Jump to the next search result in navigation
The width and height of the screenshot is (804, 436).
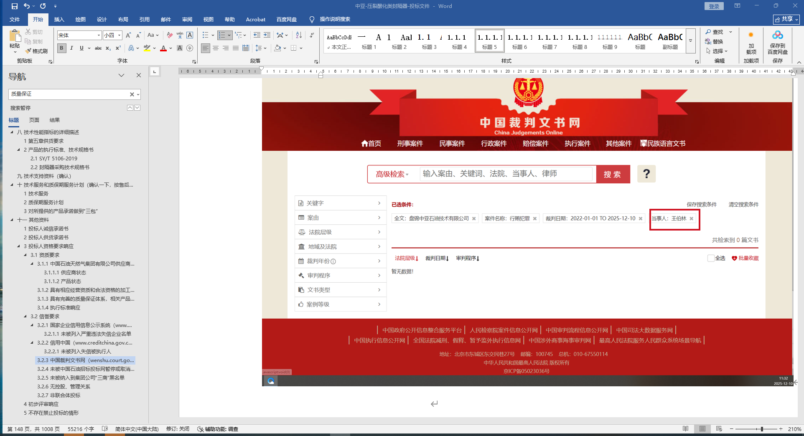coord(137,108)
